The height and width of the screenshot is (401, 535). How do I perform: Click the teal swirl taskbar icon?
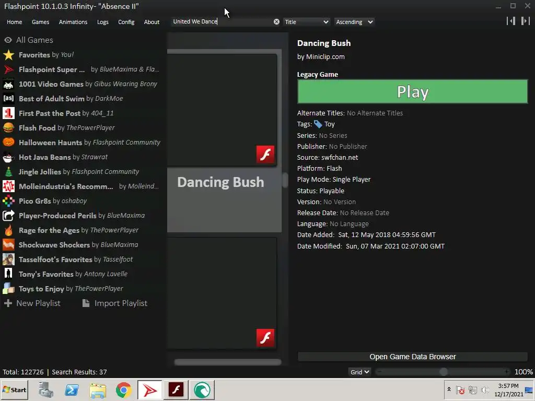coord(202,390)
